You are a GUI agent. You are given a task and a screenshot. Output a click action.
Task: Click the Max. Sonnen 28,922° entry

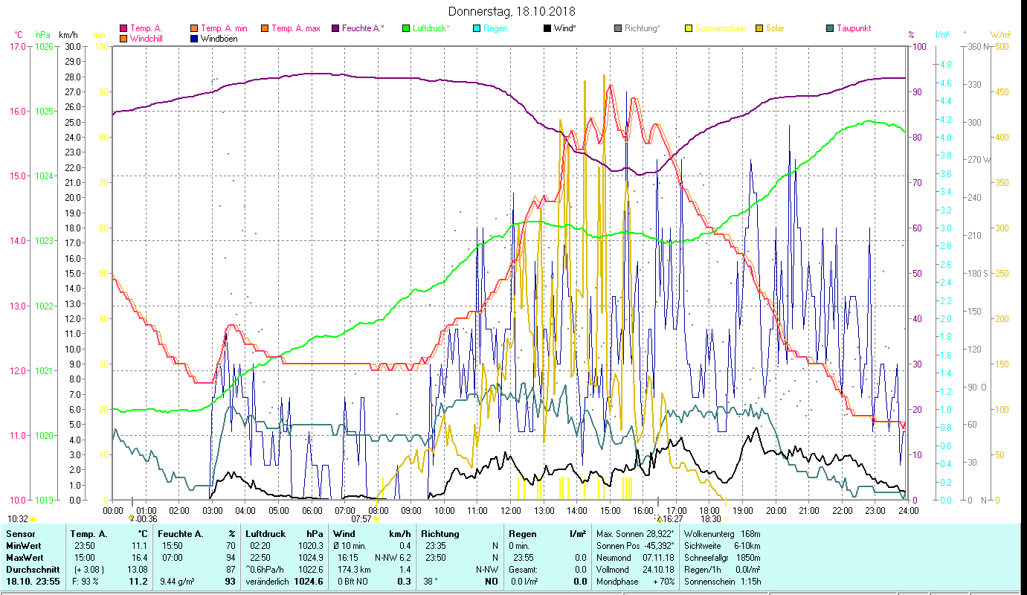(x=635, y=534)
